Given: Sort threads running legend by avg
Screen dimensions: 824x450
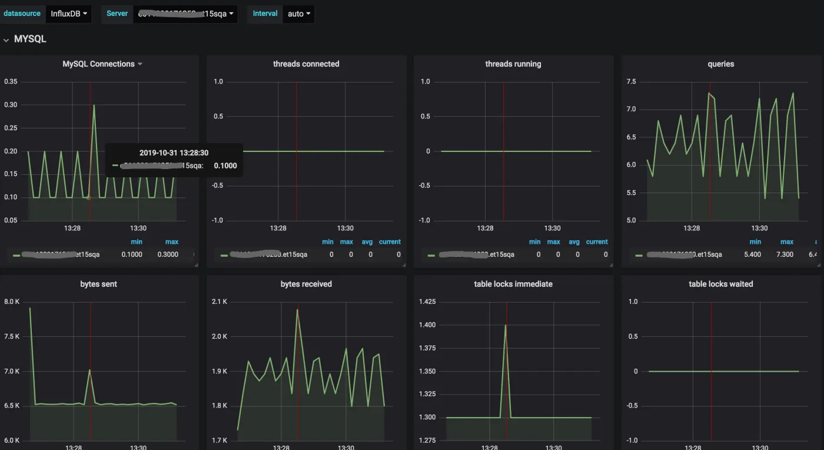Looking at the screenshot, I should (574, 241).
